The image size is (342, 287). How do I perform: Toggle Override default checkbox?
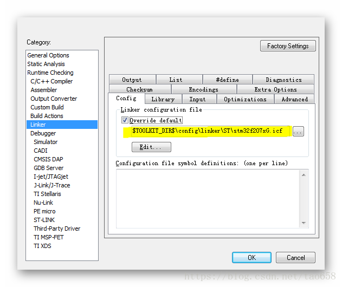pyautogui.click(x=125, y=120)
